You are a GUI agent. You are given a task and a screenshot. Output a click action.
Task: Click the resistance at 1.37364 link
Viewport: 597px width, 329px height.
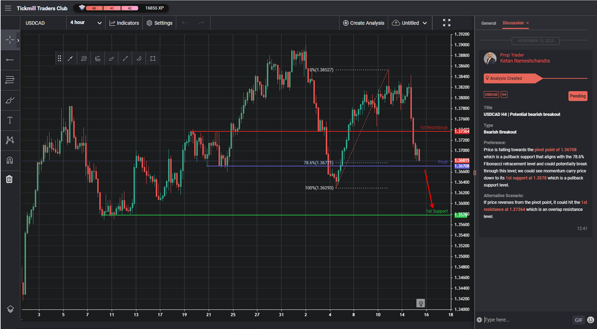click(x=506, y=210)
